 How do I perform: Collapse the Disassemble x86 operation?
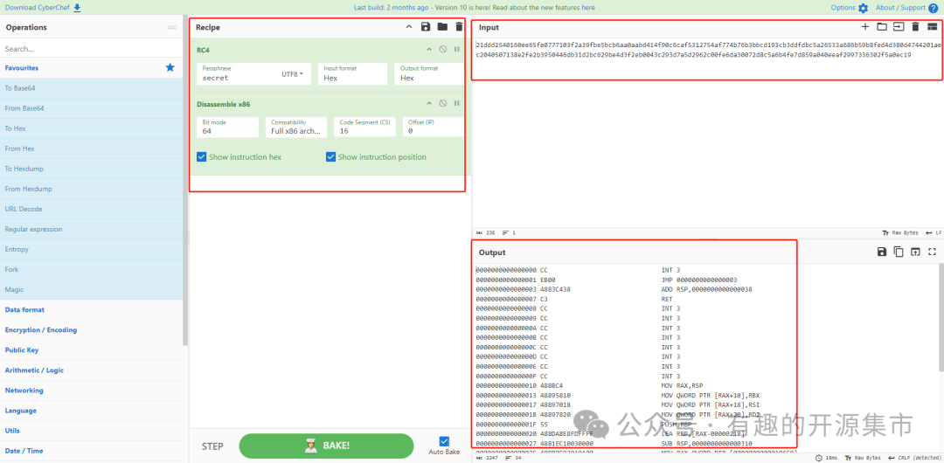(429, 104)
